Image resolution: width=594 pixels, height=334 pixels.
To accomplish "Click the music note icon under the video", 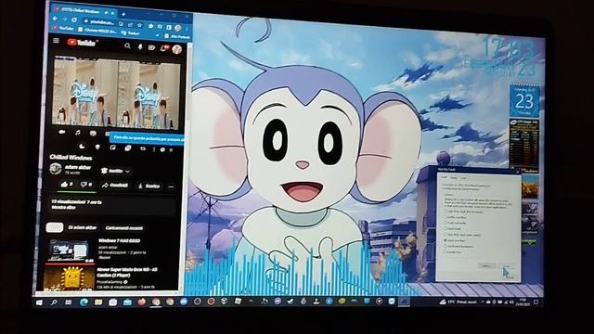I will pyautogui.click(x=78, y=133).
